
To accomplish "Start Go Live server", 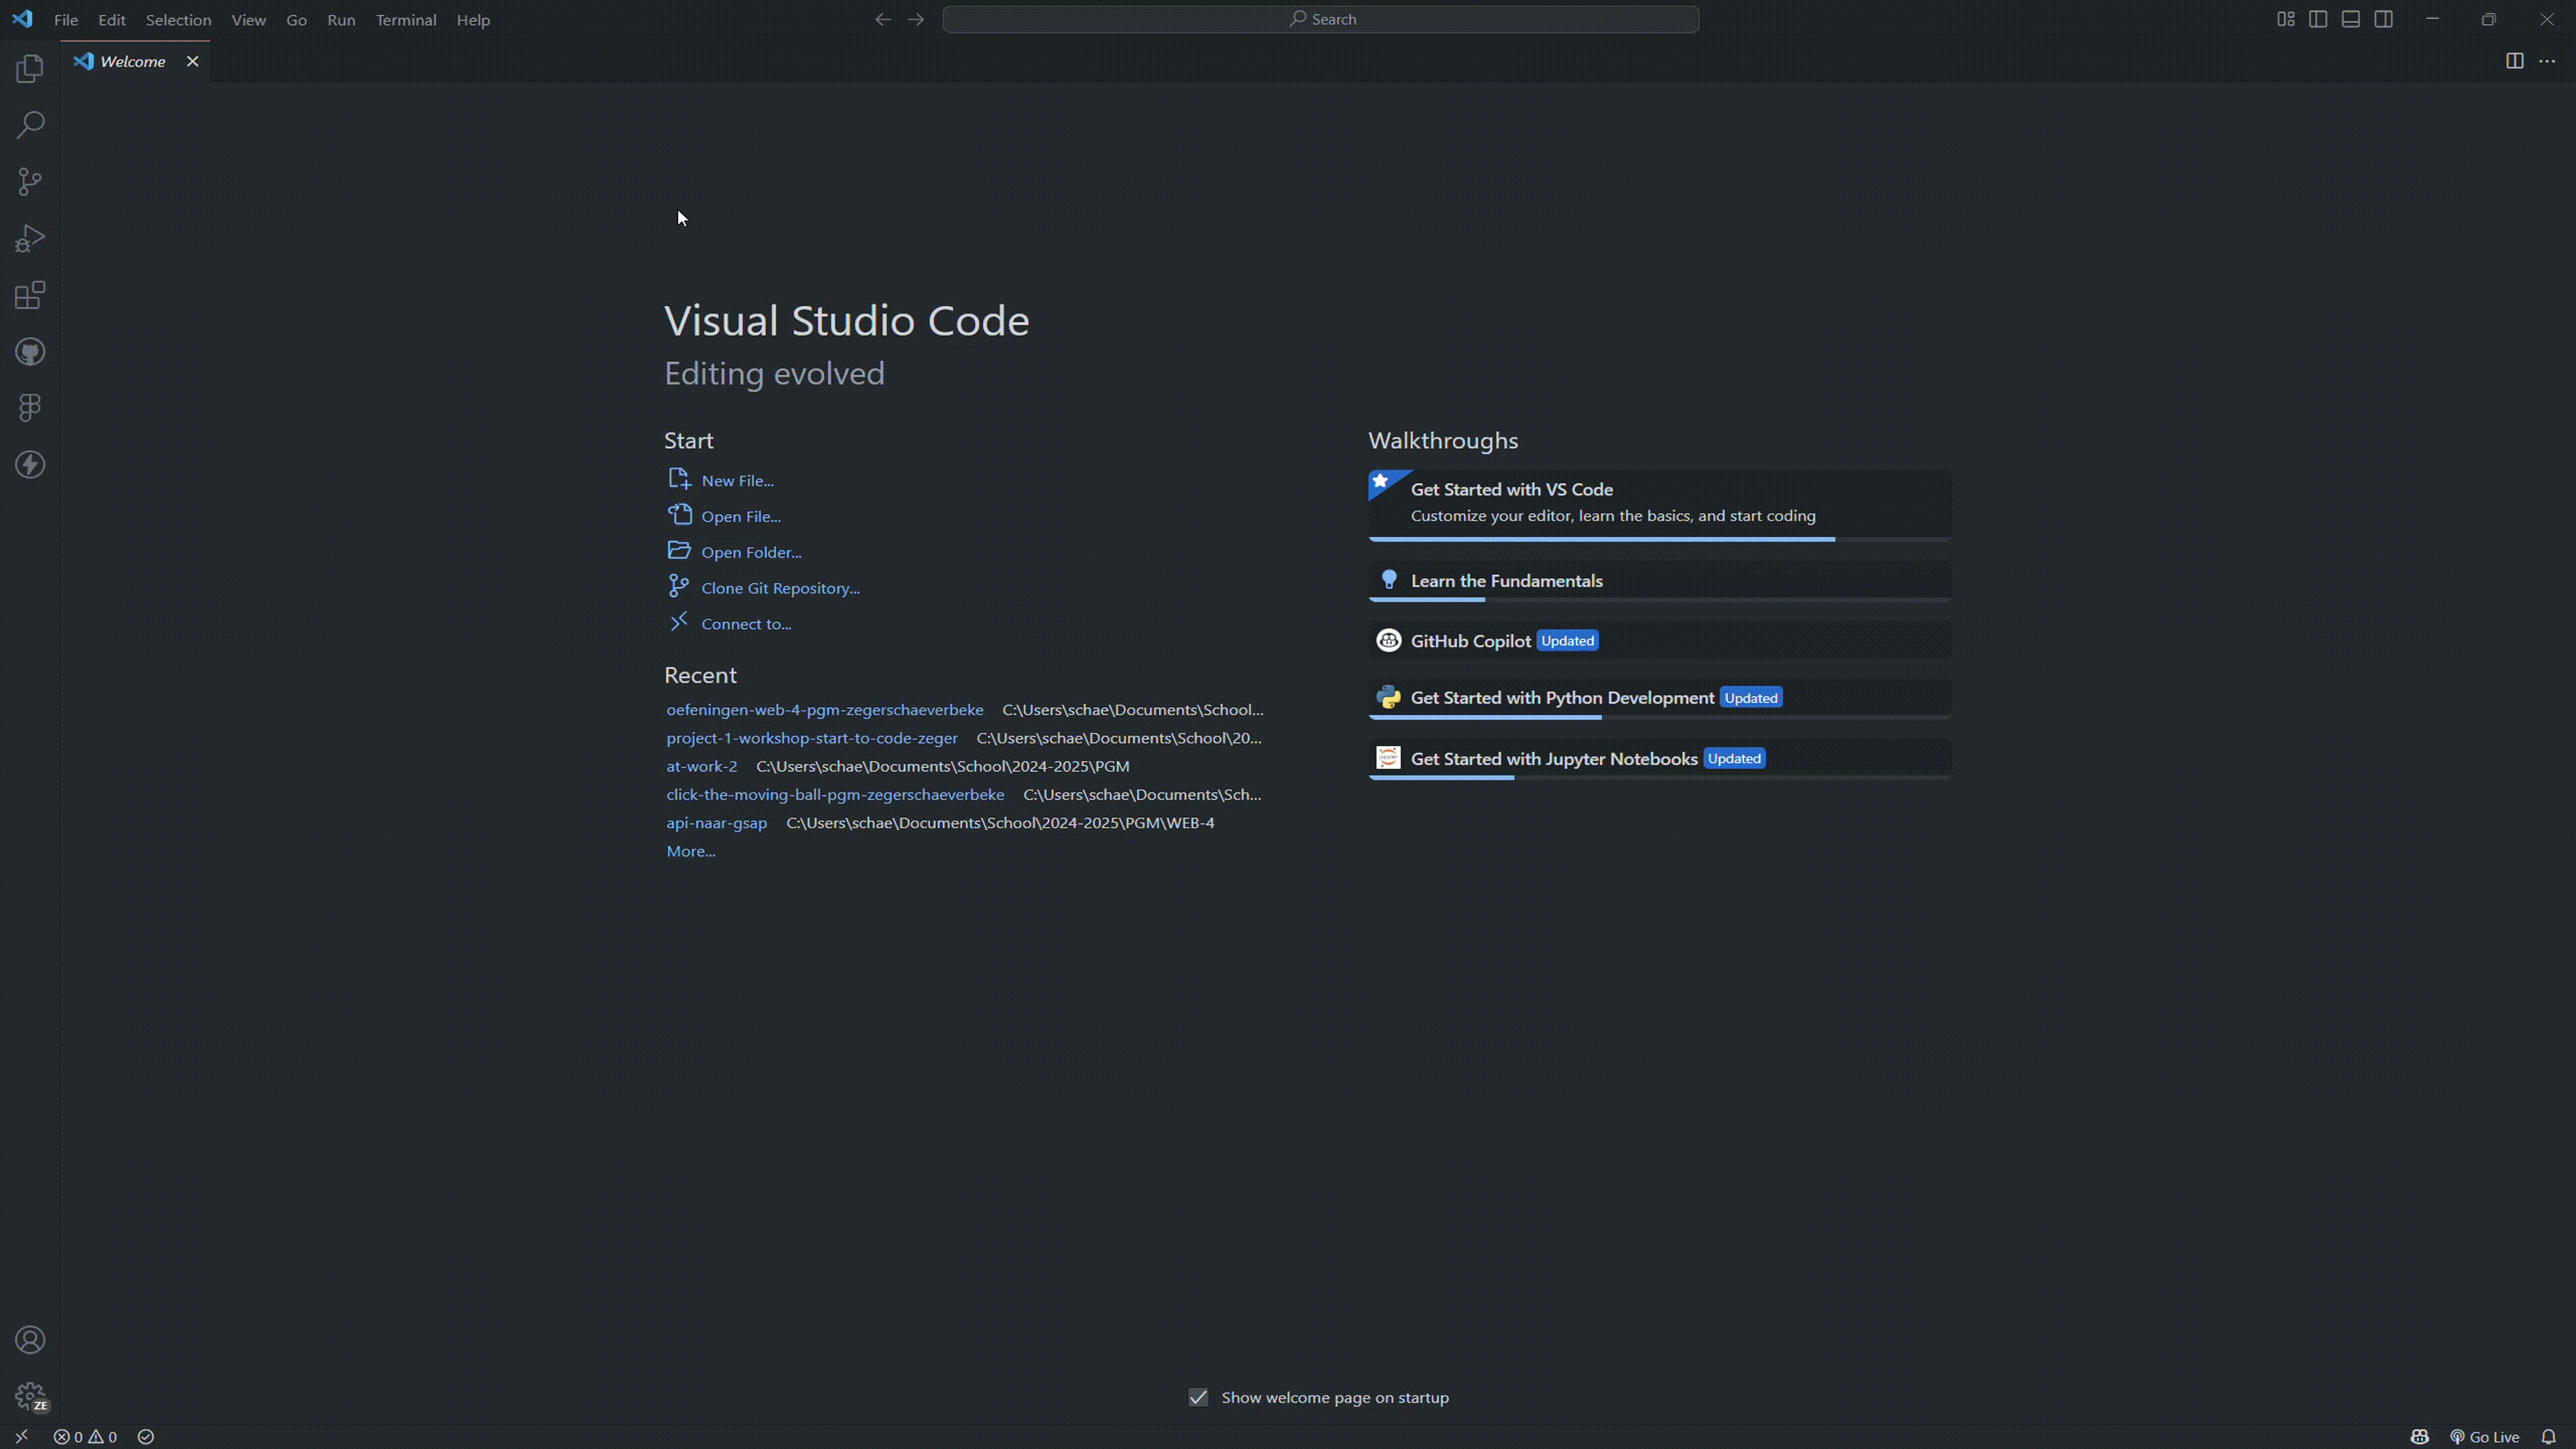I will [x=2484, y=1437].
